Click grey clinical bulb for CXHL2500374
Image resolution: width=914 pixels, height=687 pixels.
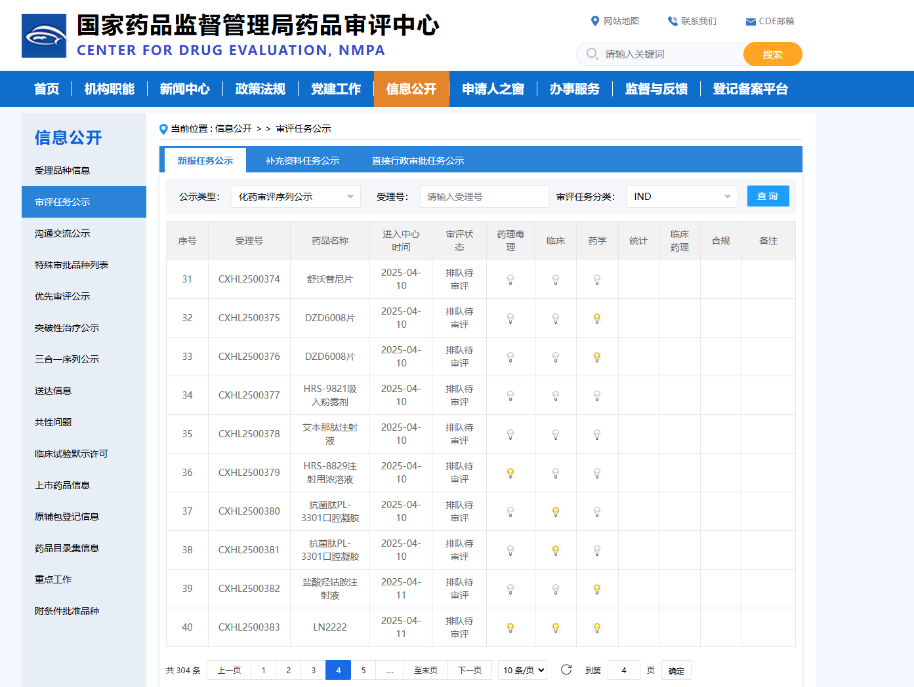pyautogui.click(x=556, y=279)
